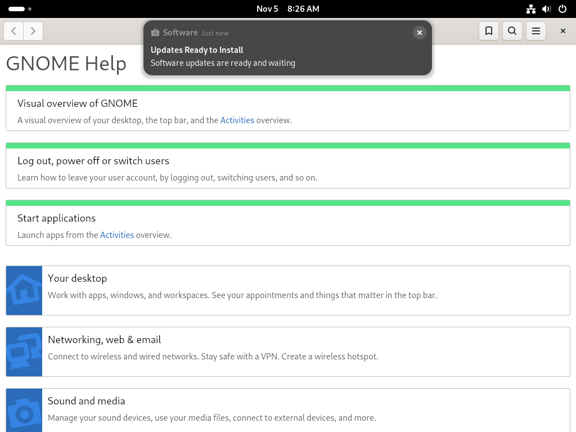Open Visual overview of GNOME topic

click(x=288, y=108)
